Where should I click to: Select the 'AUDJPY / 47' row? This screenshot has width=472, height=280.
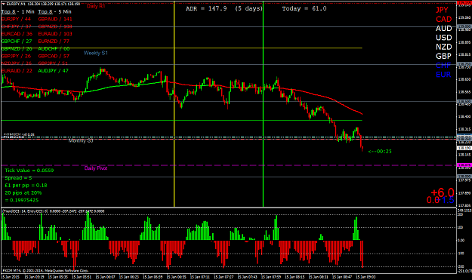(54, 71)
